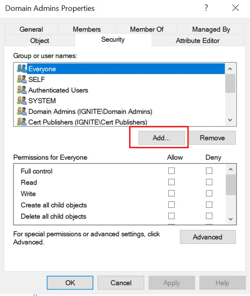Select Cert Publishers (IGNITE\Cert Publishers)

click(x=121, y=122)
